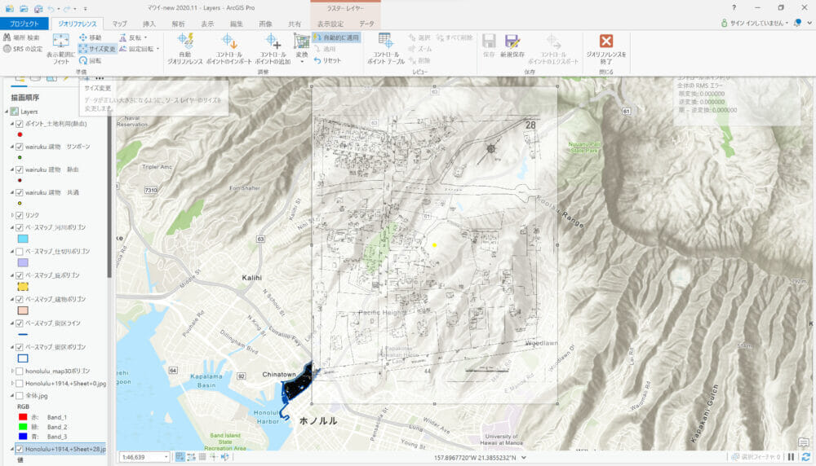Click the Import Control Points icon
This screenshot has width=816, height=466.
coord(229,41)
